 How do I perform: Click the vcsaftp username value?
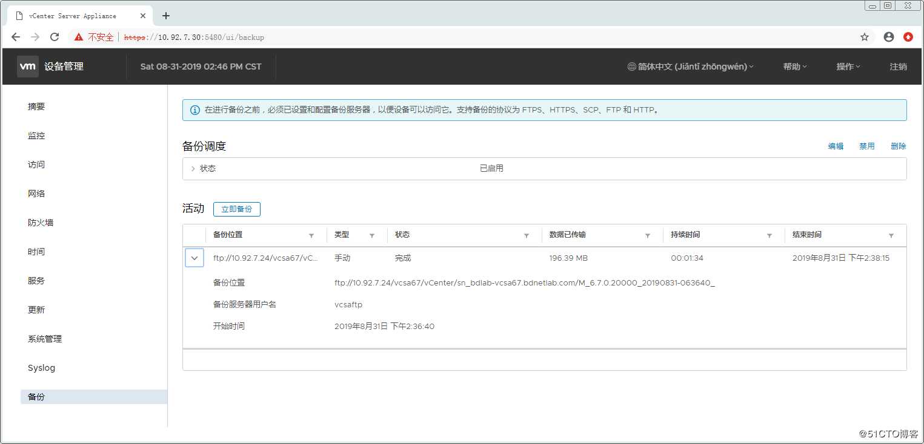pos(348,305)
